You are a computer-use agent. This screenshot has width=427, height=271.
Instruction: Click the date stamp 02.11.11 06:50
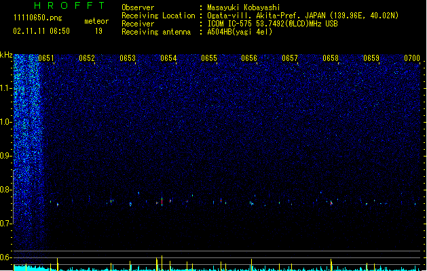click(41, 31)
